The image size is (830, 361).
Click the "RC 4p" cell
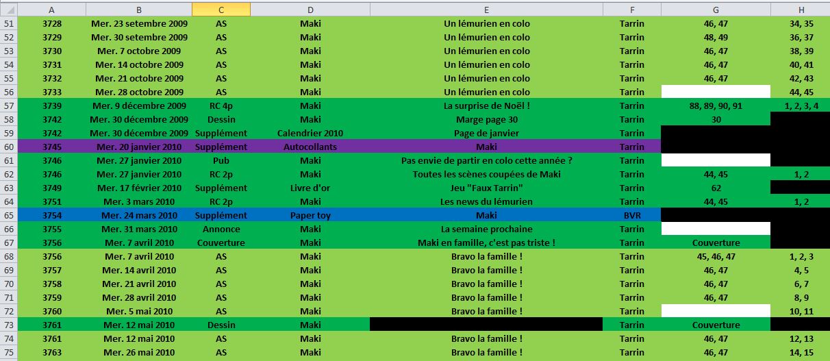pos(221,105)
